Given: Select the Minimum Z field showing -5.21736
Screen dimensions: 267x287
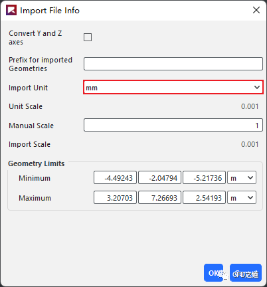Looking at the screenshot, I should pyautogui.click(x=204, y=177).
